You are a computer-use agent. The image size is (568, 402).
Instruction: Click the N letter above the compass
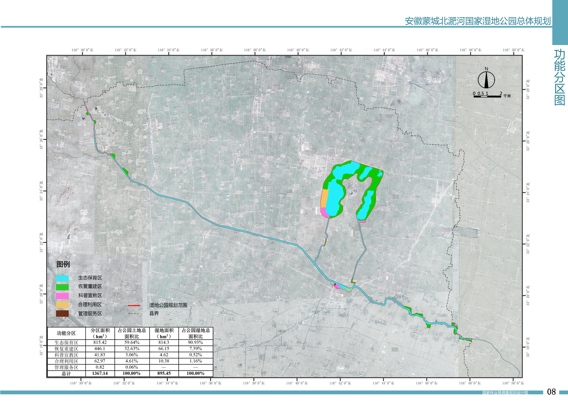486,69
